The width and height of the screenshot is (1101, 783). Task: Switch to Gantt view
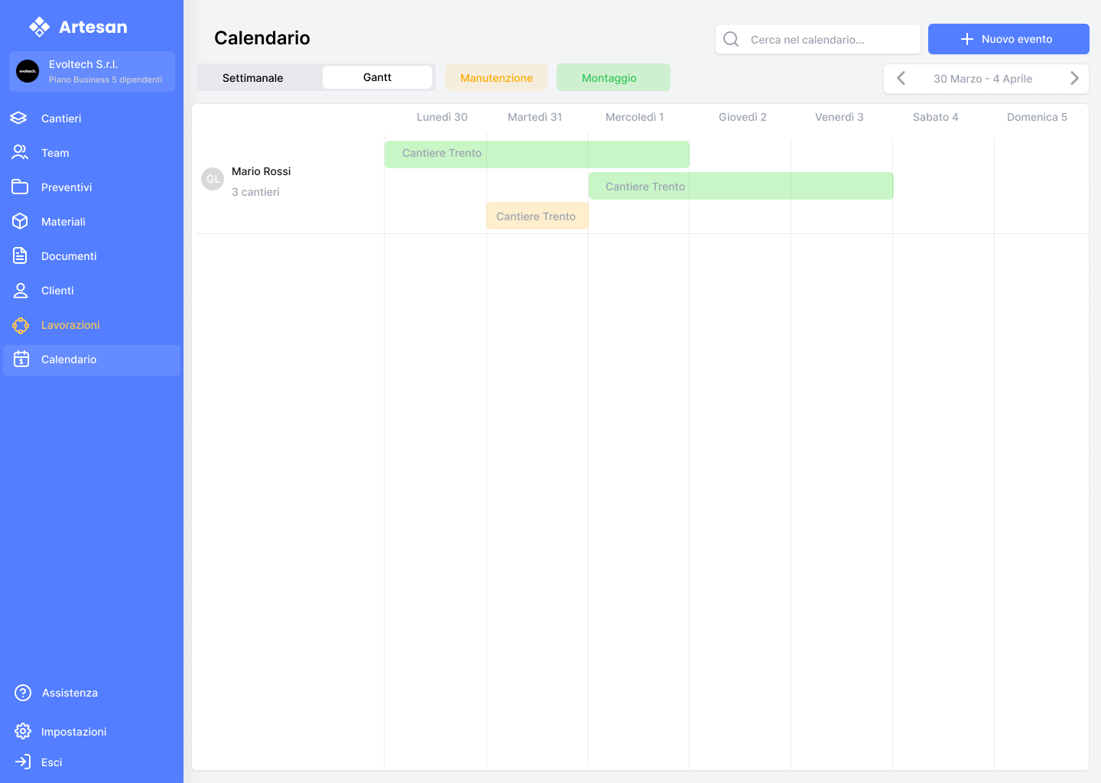click(377, 77)
